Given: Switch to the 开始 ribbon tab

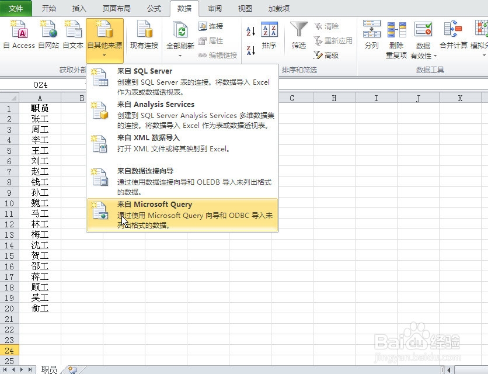Looking at the screenshot, I should tap(49, 8).
